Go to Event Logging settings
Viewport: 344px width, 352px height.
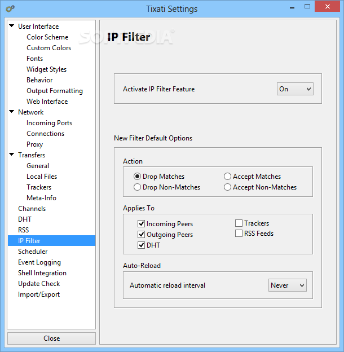tap(39, 262)
